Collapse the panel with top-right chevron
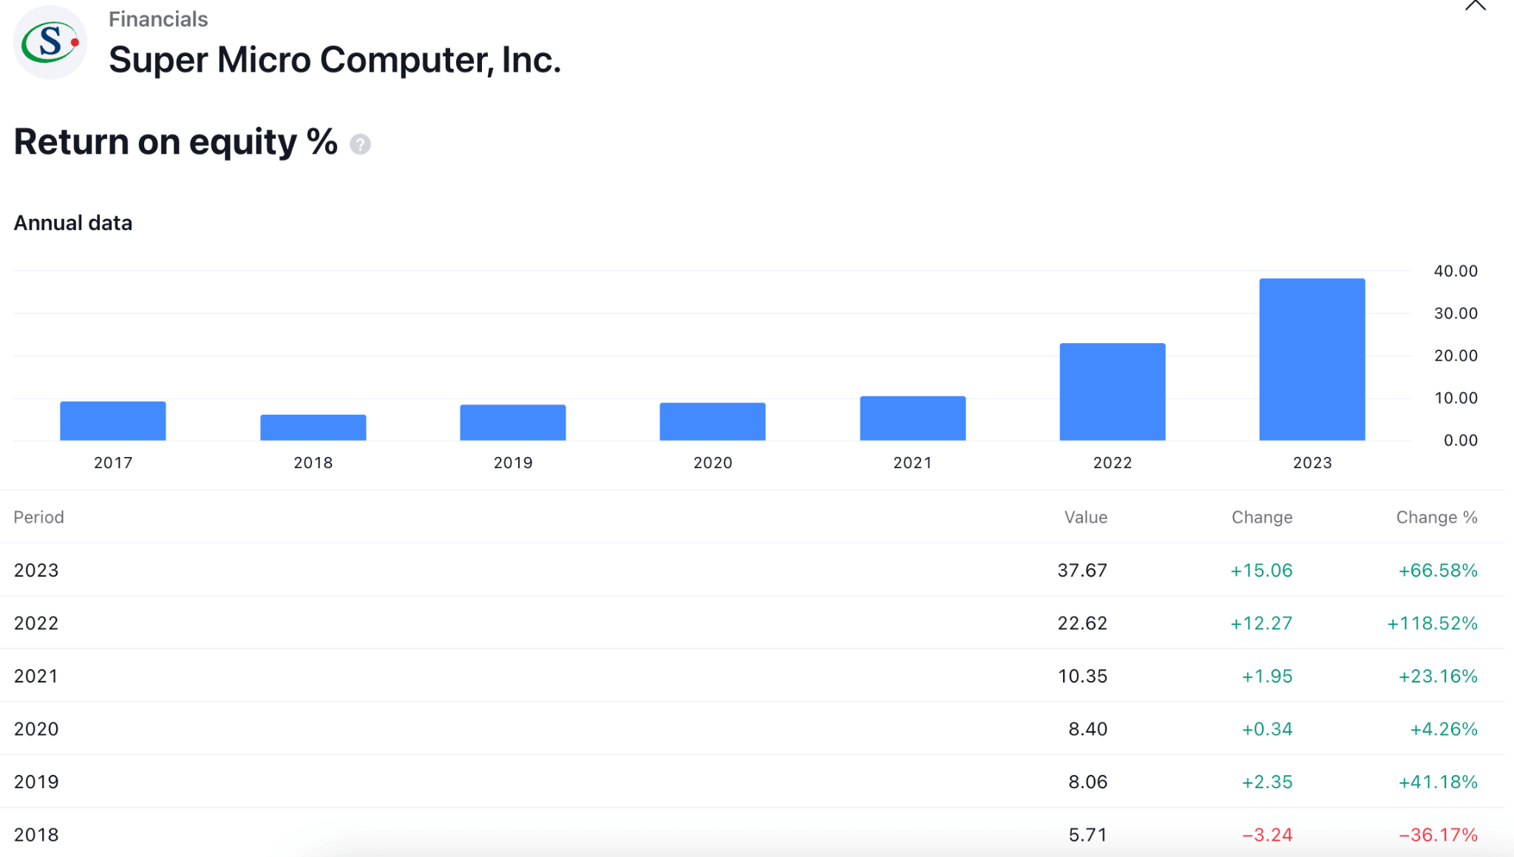Image resolution: width=1514 pixels, height=857 pixels. [x=1475, y=6]
